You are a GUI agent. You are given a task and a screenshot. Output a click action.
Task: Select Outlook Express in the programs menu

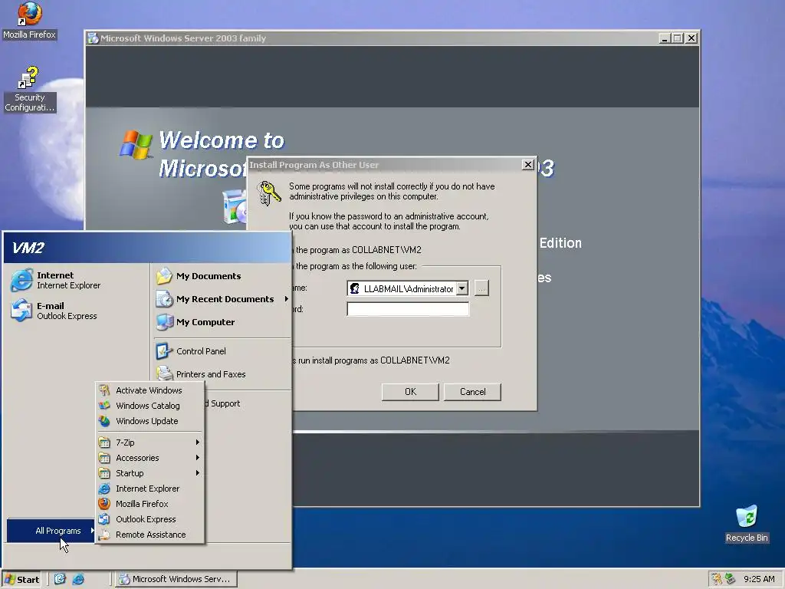point(150,519)
